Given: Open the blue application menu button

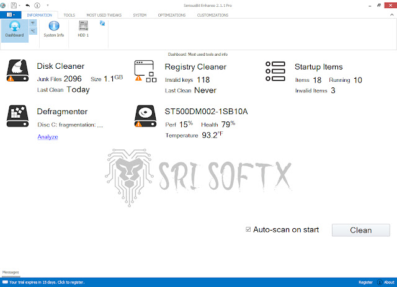Looking at the screenshot, I should pos(11,15).
